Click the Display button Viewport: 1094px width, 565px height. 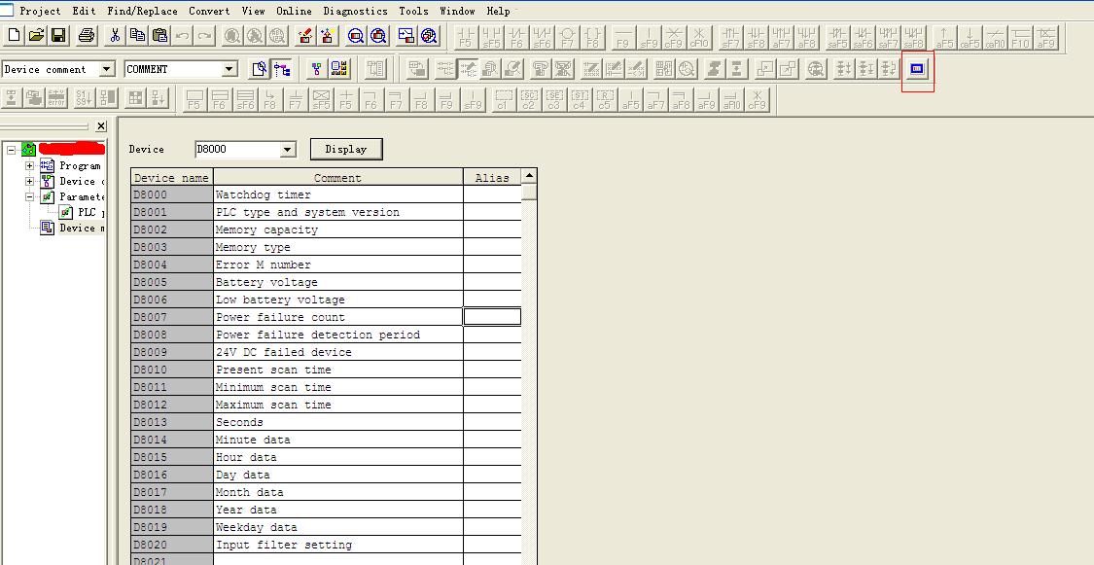(x=345, y=149)
